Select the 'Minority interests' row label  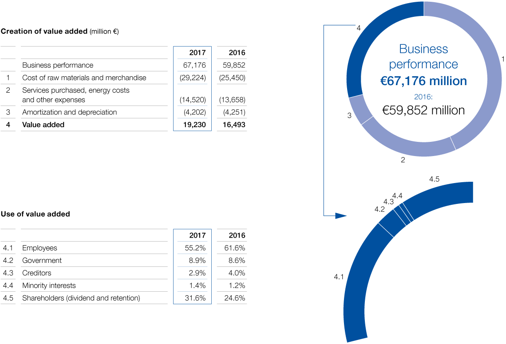49,285
